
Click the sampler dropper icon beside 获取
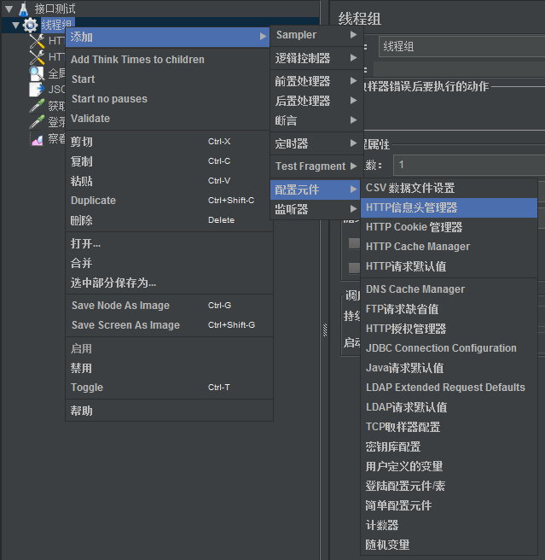coord(37,106)
